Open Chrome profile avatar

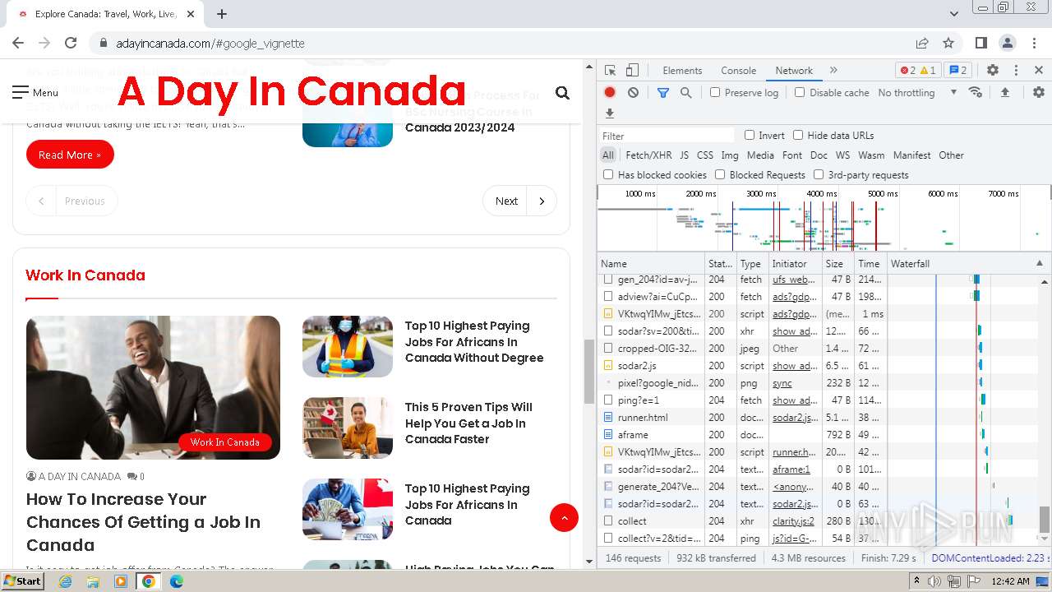1008,44
